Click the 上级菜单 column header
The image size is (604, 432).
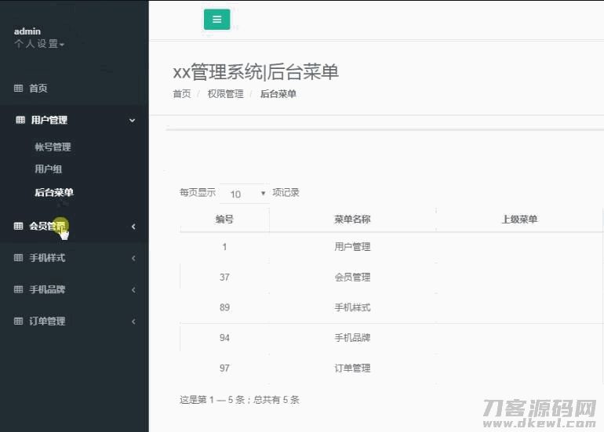519,220
